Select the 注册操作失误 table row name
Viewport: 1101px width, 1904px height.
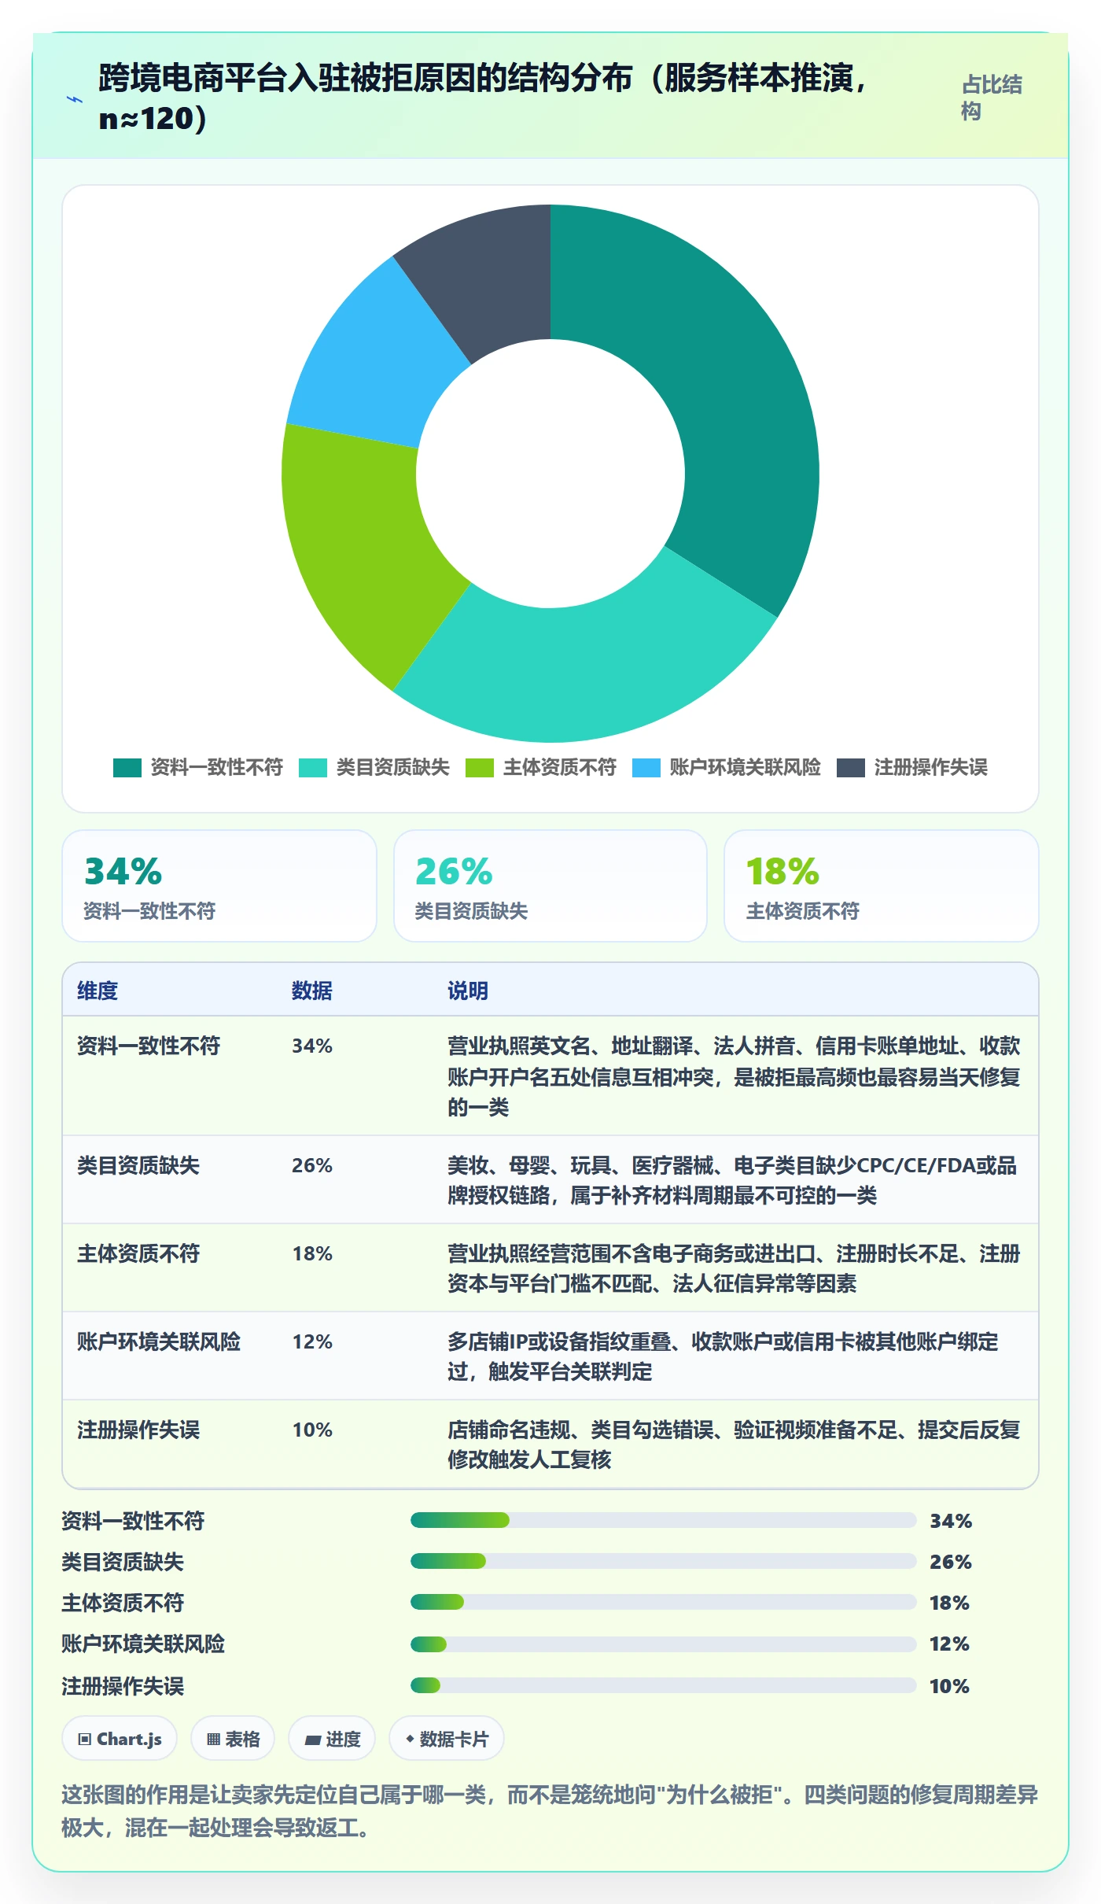[x=138, y=1430]
